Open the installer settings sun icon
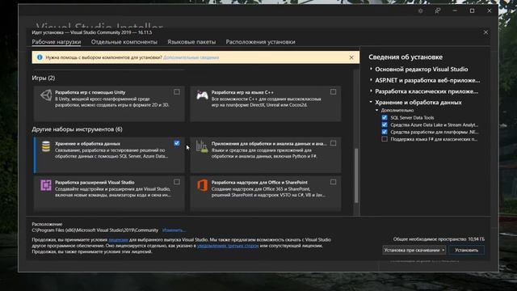 [420, 11]
